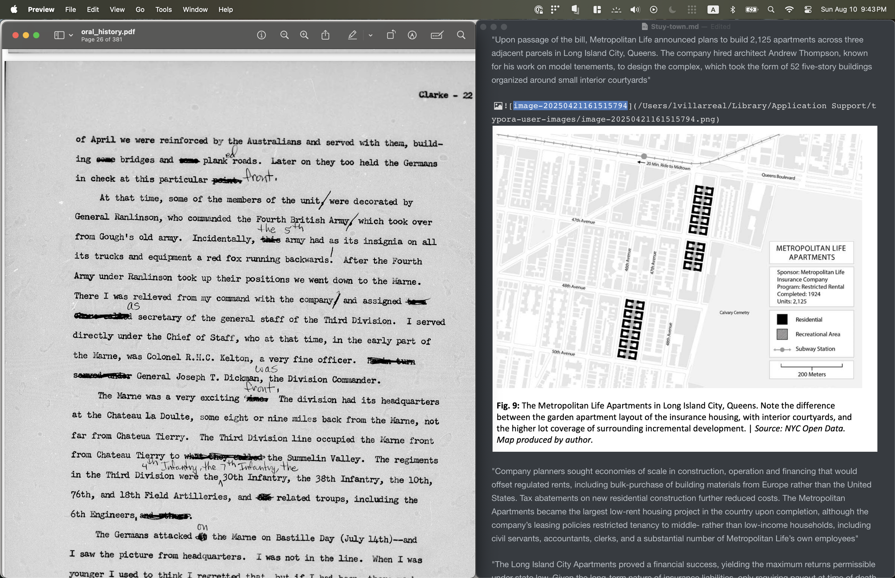Open Control Center from menu bar
Image resolution: width=895 pixels, height=578 pixels.
[807, 10]
